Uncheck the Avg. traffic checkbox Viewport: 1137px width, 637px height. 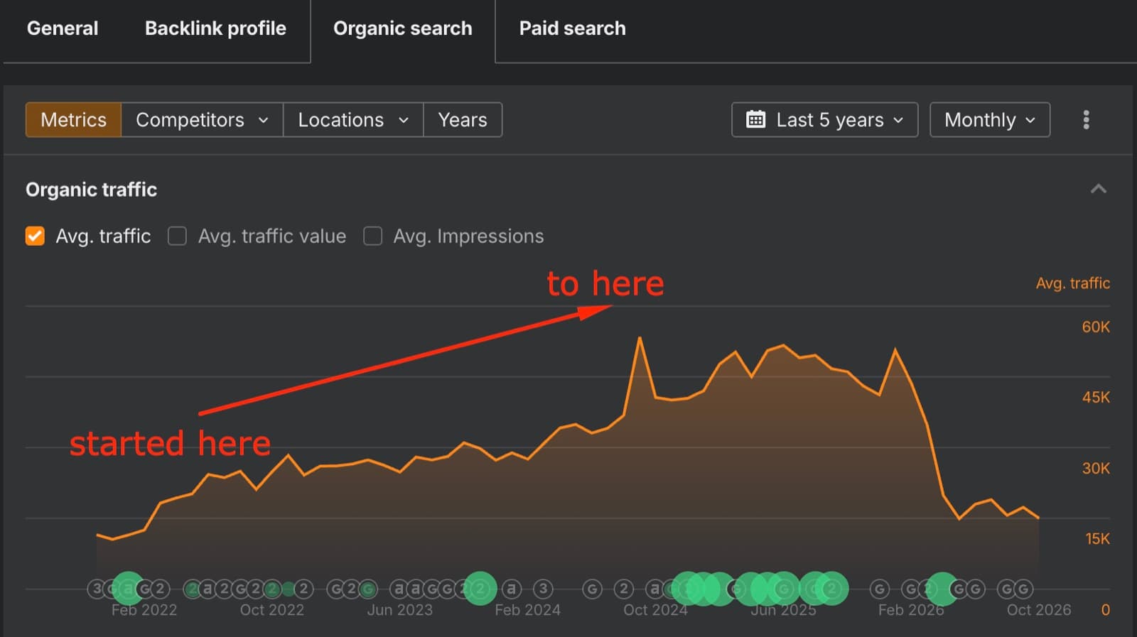click(35, 236)
